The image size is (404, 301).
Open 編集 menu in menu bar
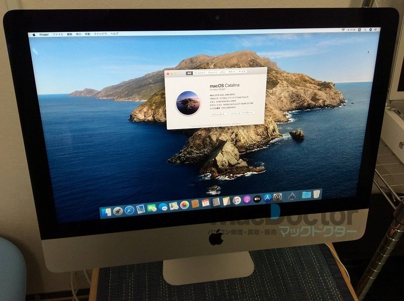[x=70, y=34]
